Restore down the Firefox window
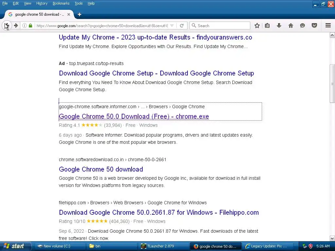 323,4
